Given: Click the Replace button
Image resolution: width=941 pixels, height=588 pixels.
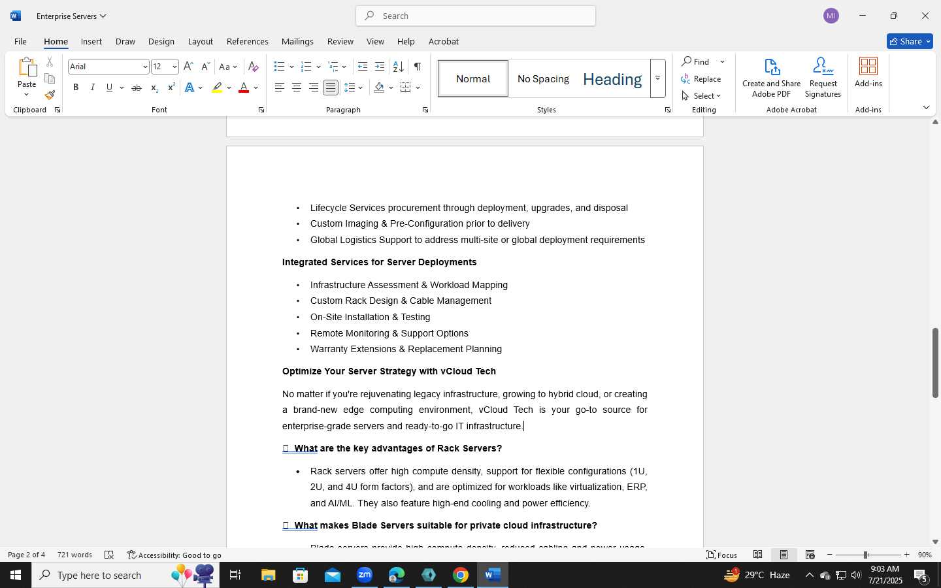Looking at the screenshot, I should [x=701, y=79].
